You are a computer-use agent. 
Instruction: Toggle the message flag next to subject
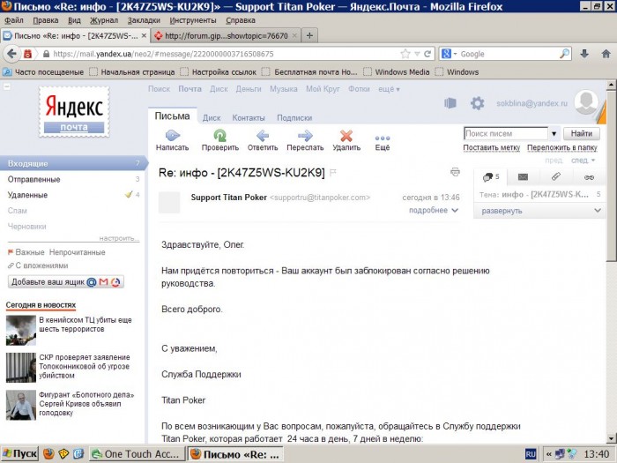coord(332,173)
